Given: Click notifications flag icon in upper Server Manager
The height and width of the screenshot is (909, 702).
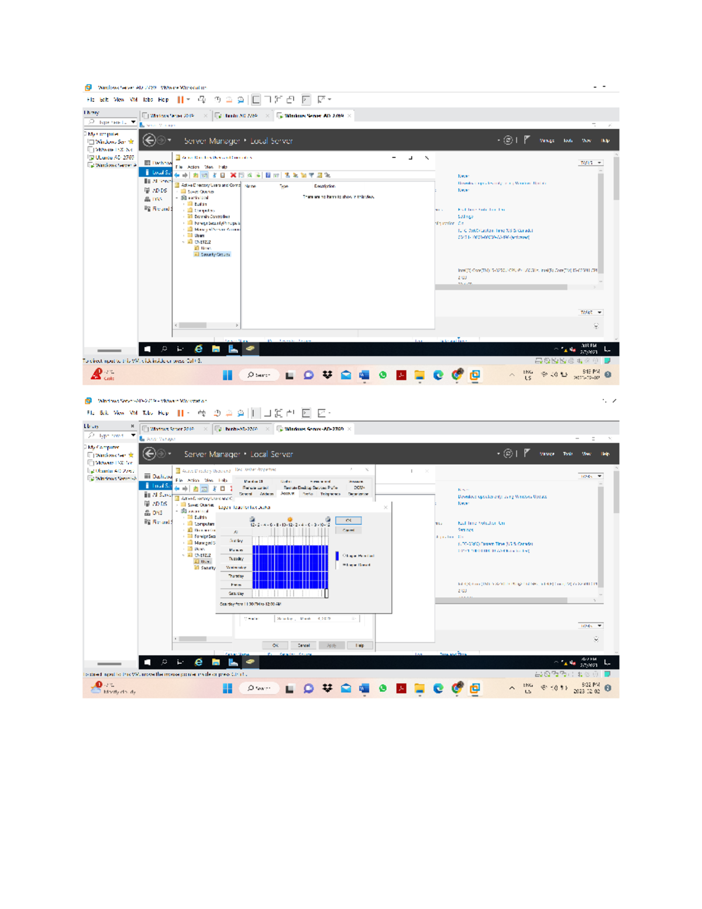Looking at the screenshot, I should click(x=527, y=140).
